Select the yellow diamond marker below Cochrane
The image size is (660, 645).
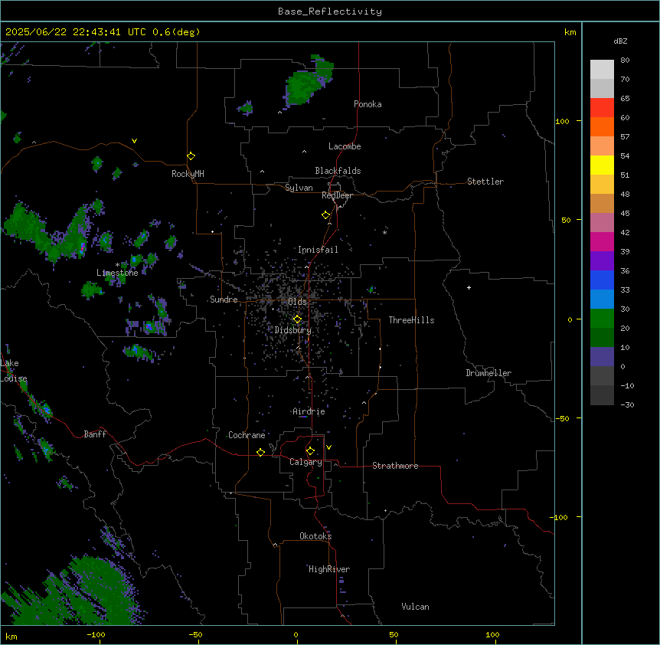260,452
